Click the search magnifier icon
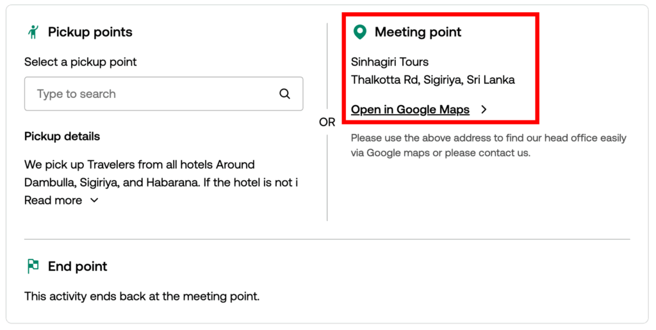Viewport: 656px width, 330px height. [x=285, y=94]
